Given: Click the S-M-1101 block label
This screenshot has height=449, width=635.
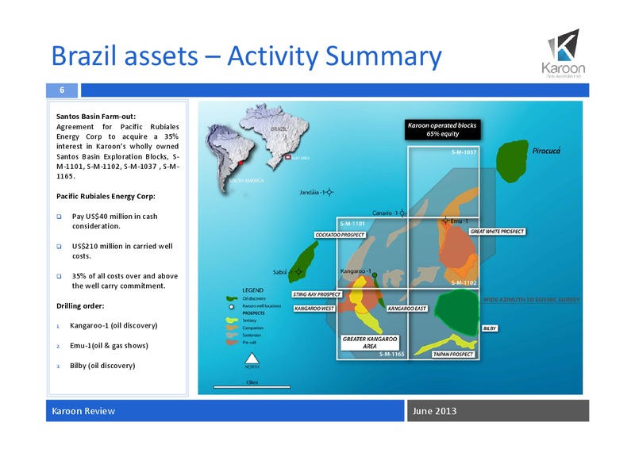Looking at the screenshot, I should [x=352, y=224].
